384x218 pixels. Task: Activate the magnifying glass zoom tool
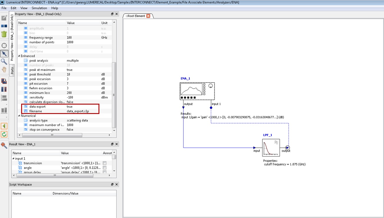pyautogui.click(x=4, y=61)
